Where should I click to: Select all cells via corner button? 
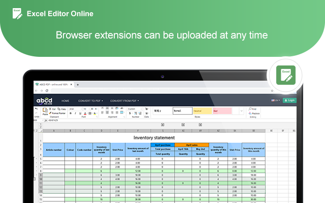[x=41, y=131]
